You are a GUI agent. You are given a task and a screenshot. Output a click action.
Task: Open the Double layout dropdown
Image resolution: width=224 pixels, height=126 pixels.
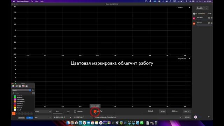pos(202,8)
